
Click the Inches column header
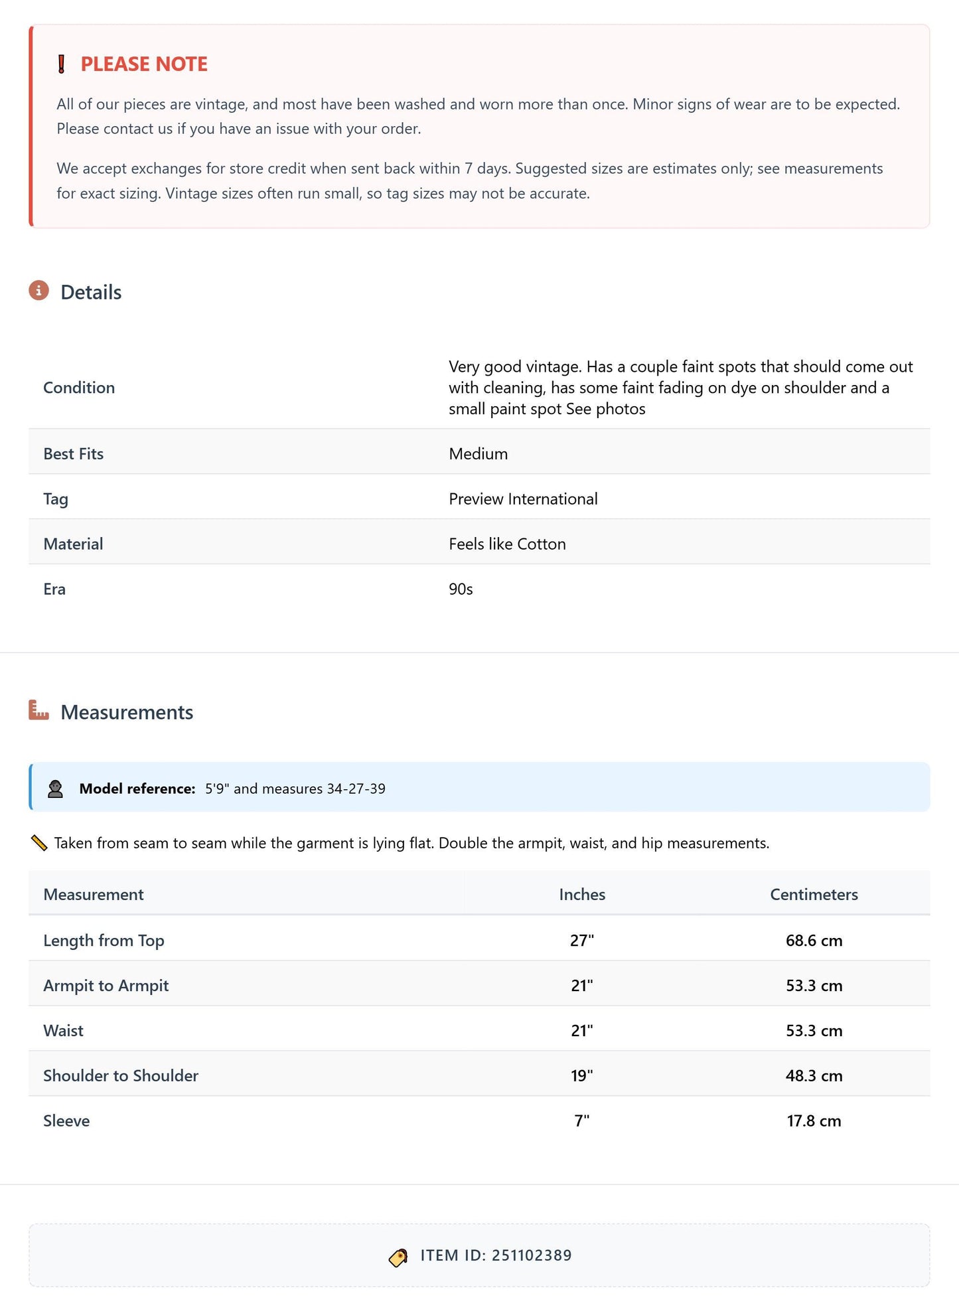point(582,895)
